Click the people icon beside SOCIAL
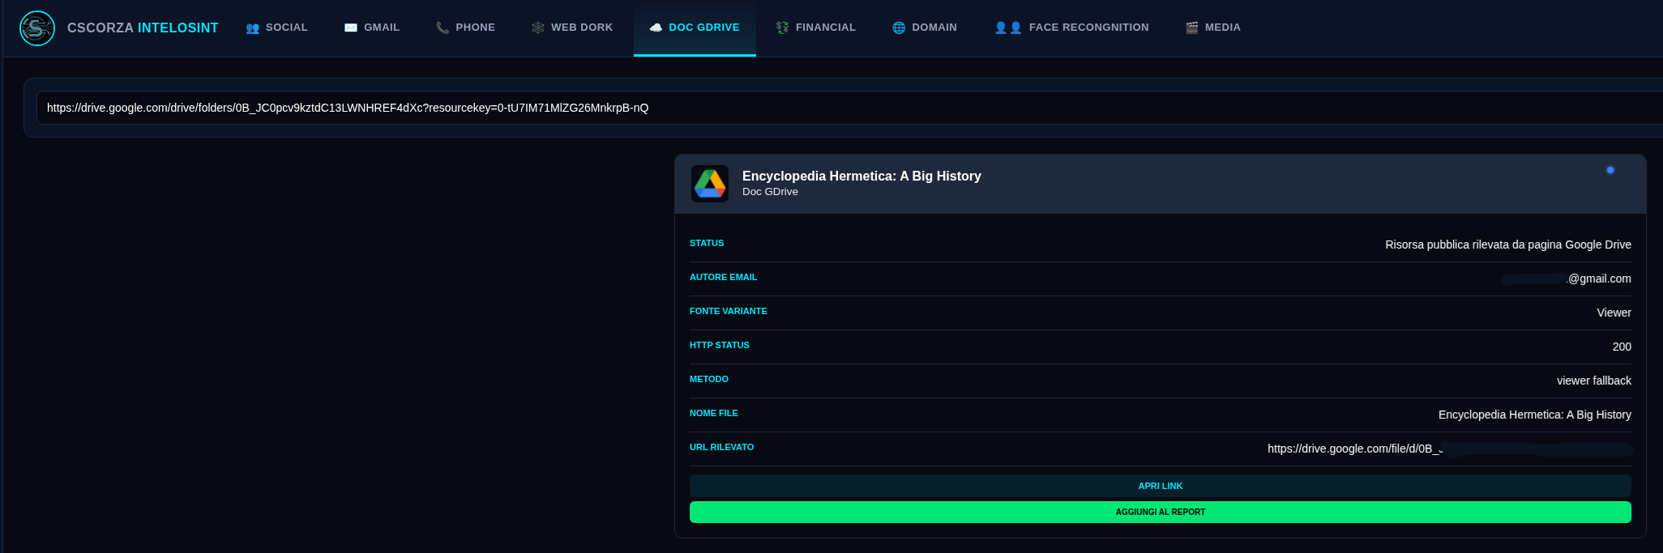The height and width of the screenshot is (553, 1663). point(253,28)
